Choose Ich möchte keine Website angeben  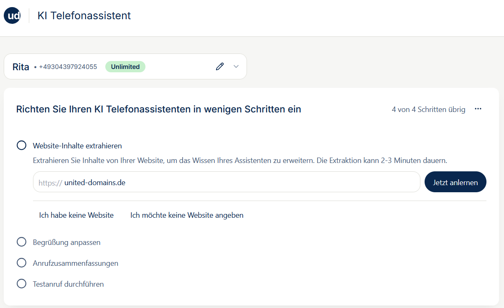pos(187,215)
